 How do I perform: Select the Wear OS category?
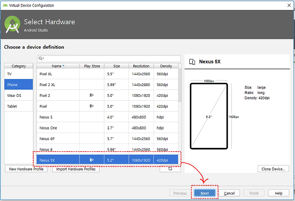coord(18,95)
